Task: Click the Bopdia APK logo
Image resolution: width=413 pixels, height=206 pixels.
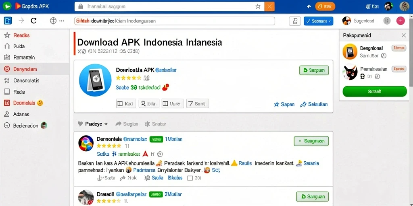Action: tap(32, 6)
